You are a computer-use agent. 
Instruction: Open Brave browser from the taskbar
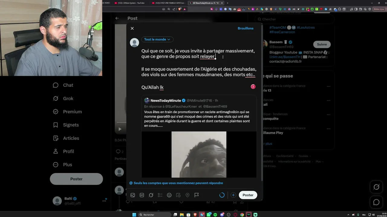[195, 215]
